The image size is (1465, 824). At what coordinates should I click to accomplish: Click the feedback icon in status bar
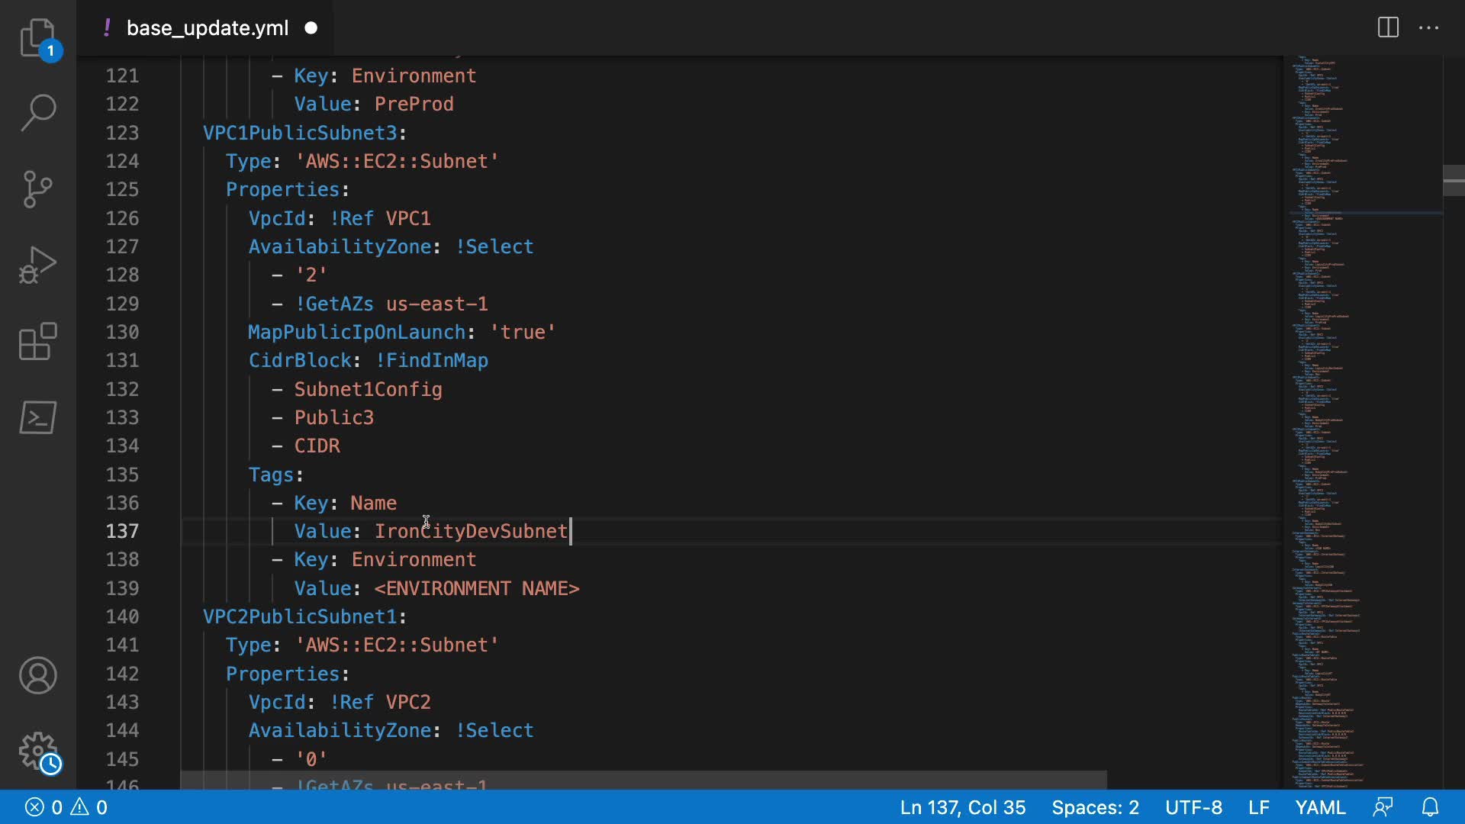1383,807
